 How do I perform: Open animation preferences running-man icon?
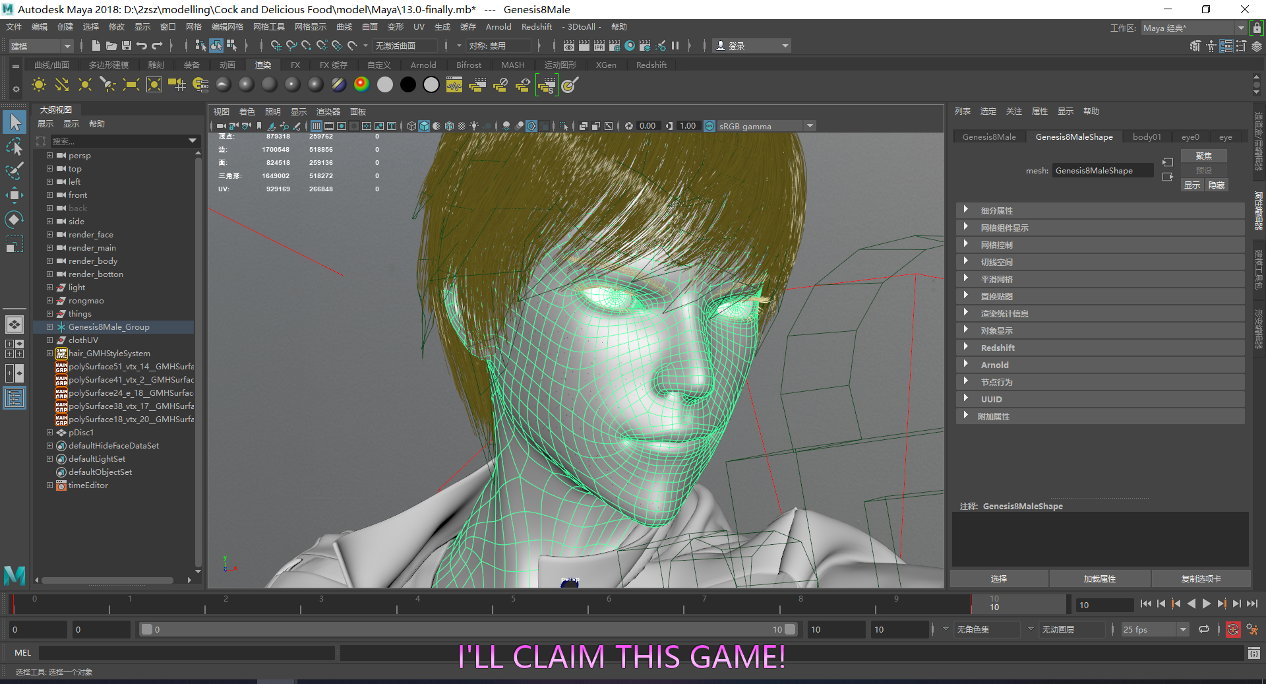[x=1252, y=629]
